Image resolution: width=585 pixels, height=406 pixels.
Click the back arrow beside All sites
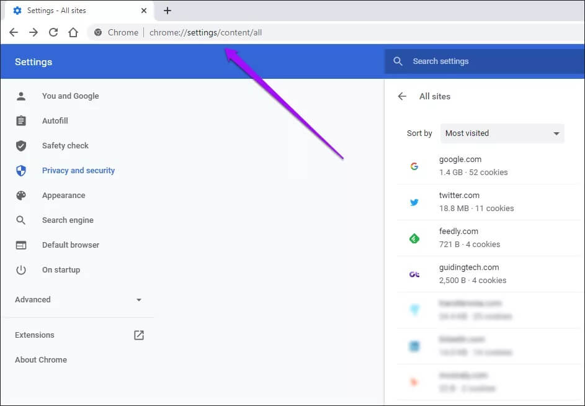click(x=402, y=96)
